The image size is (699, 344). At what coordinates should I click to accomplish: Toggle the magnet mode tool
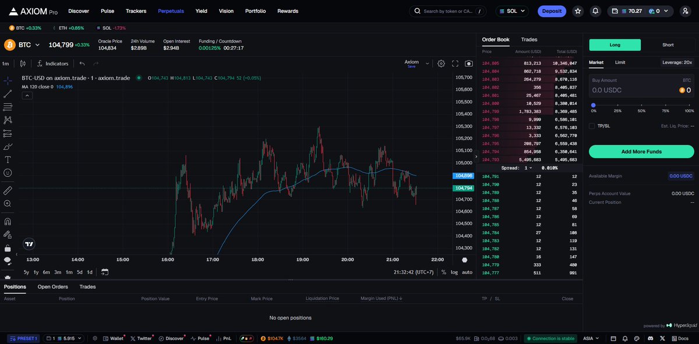(x=8, y=221)
